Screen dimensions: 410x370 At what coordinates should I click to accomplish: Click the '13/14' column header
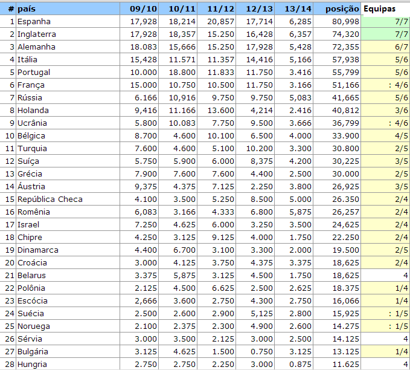click(x=294, y=9)
